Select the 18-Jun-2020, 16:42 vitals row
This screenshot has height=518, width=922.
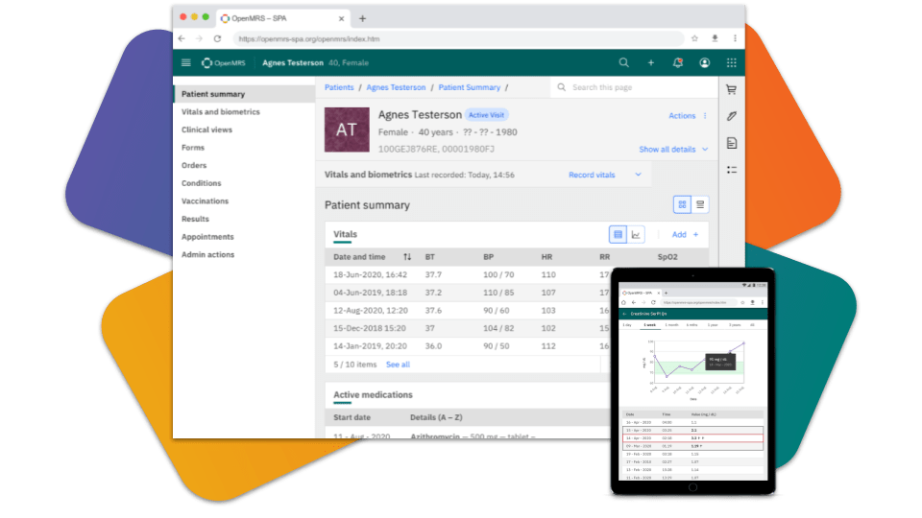[468, 275]
